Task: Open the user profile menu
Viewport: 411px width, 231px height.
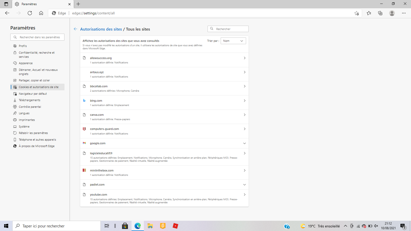Action: click(392, 13)
